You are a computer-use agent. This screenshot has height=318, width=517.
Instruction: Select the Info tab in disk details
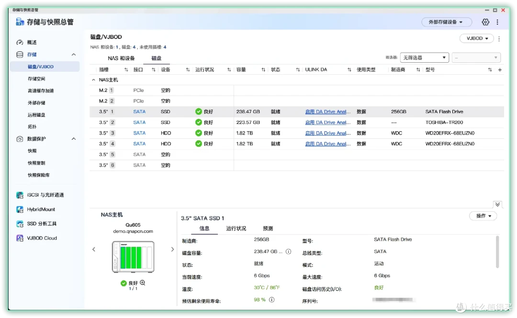click(x=204, y=228)
